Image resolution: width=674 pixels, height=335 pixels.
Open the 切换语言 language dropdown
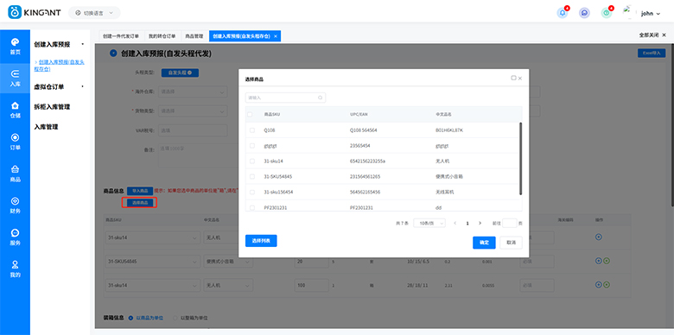94,13
